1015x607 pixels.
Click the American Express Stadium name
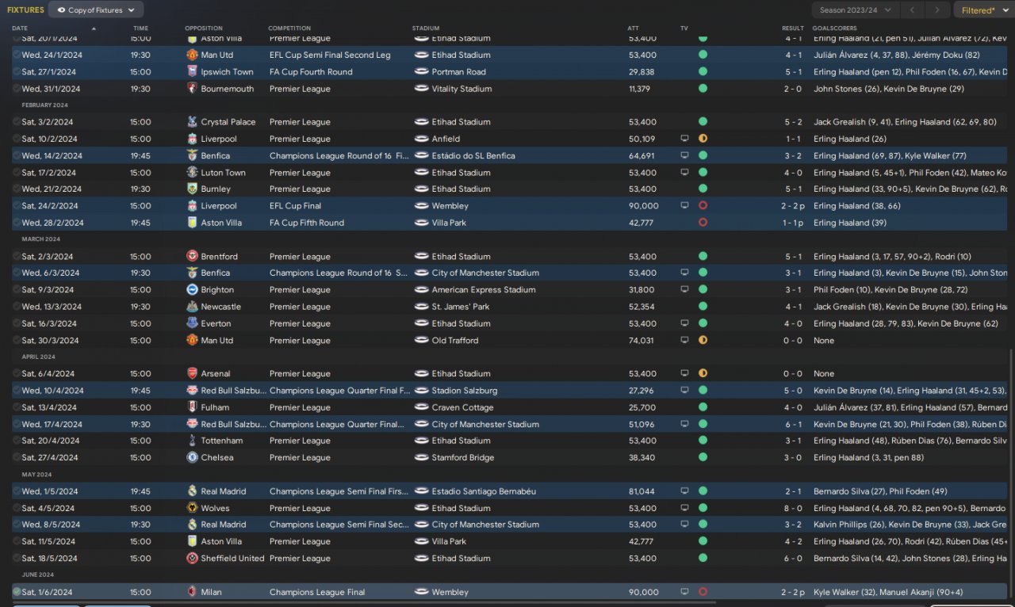[484, 290]
